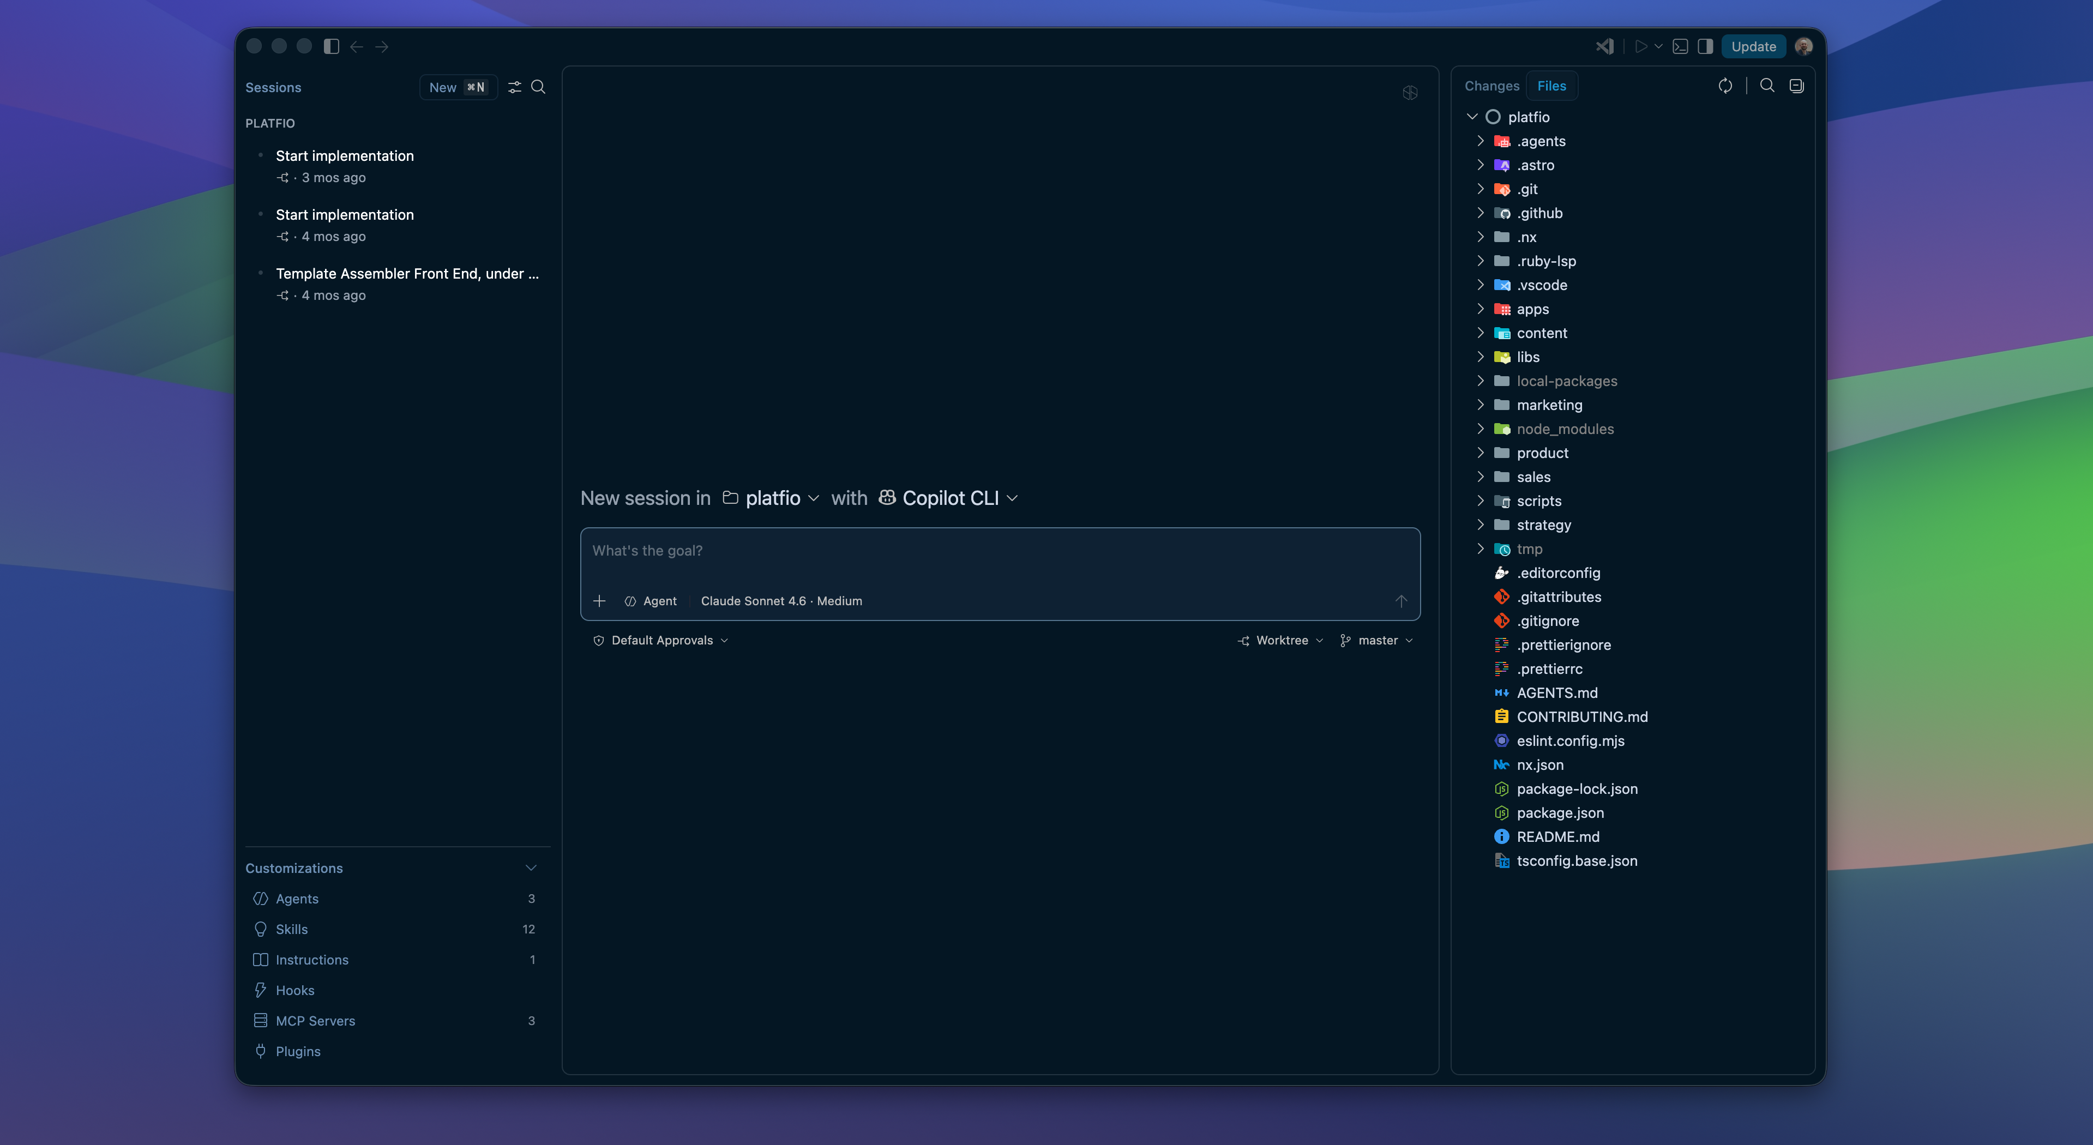The height and width of the screenshot is (1145, 2093).
Task: Click the tmp folder icon
Action: (x=1501, y=550)
